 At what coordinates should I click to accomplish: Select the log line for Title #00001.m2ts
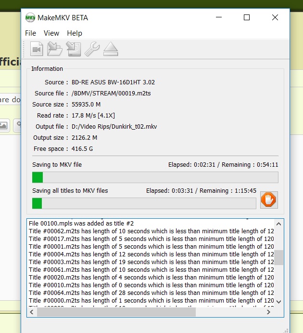point(151,247)
